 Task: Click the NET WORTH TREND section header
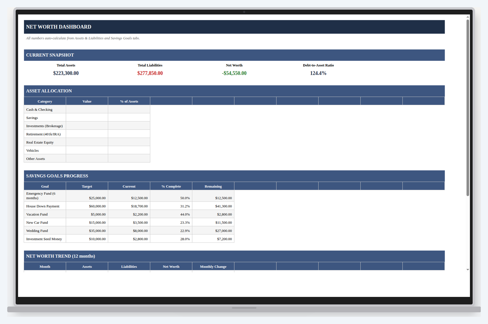coord(234,256)
